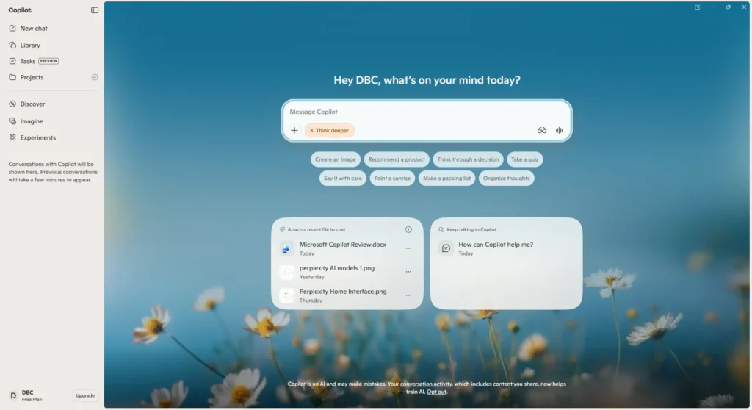The height and width of the screenshot is (410, 752).
Task: Click the Discover compass icon
Action: tap(12, 104)
